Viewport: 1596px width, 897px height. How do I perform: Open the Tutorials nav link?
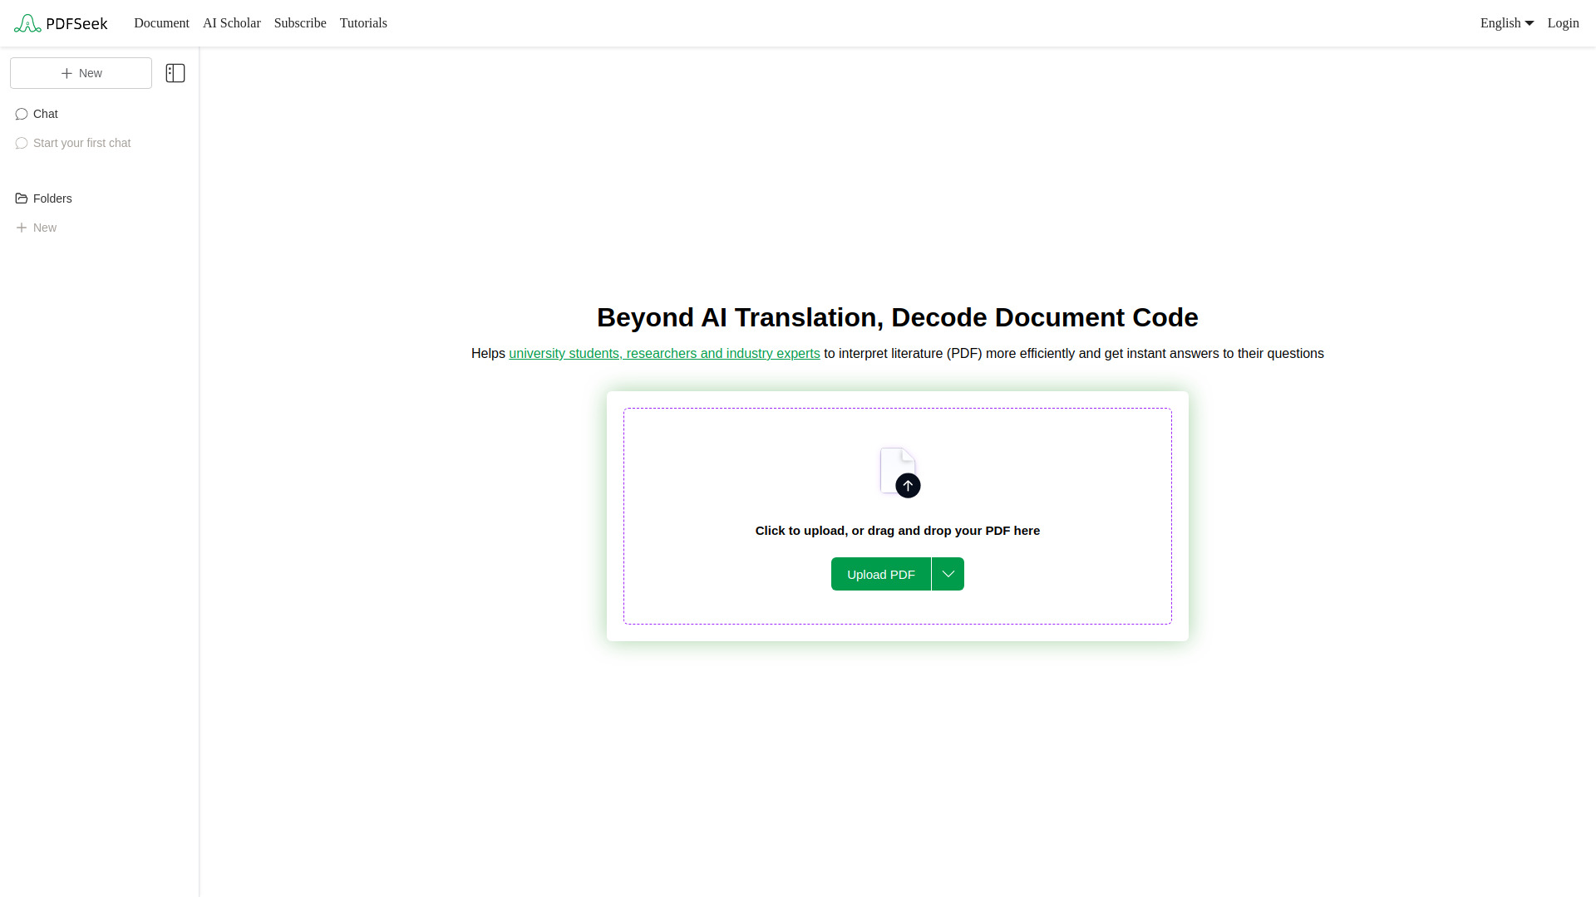point(363,23)
